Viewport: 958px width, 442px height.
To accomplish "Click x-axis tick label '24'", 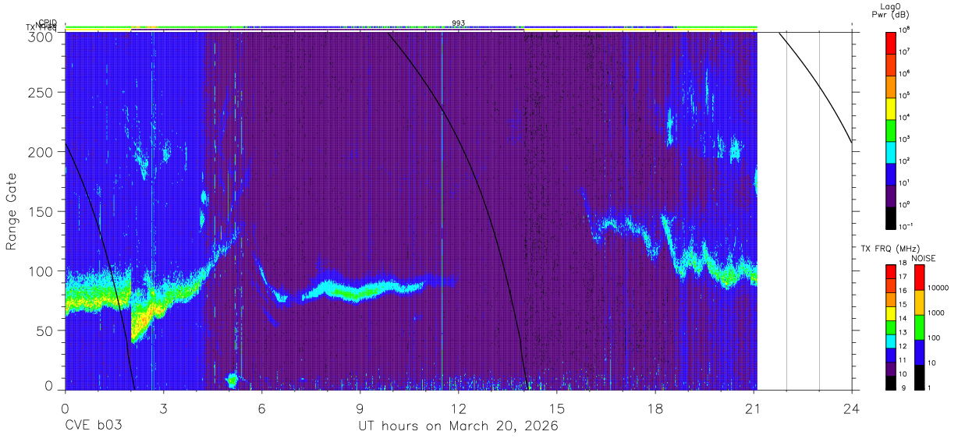I will [x=851, y=408].
